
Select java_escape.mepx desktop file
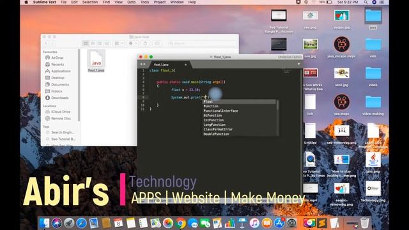point(341,47)
